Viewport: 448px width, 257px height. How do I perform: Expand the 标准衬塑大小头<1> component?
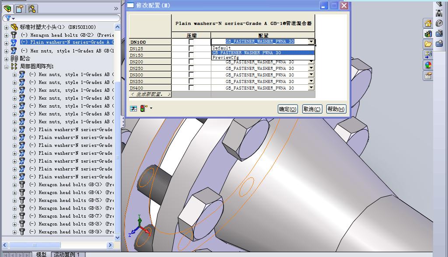pyautogui.click(x=6, y=28)
